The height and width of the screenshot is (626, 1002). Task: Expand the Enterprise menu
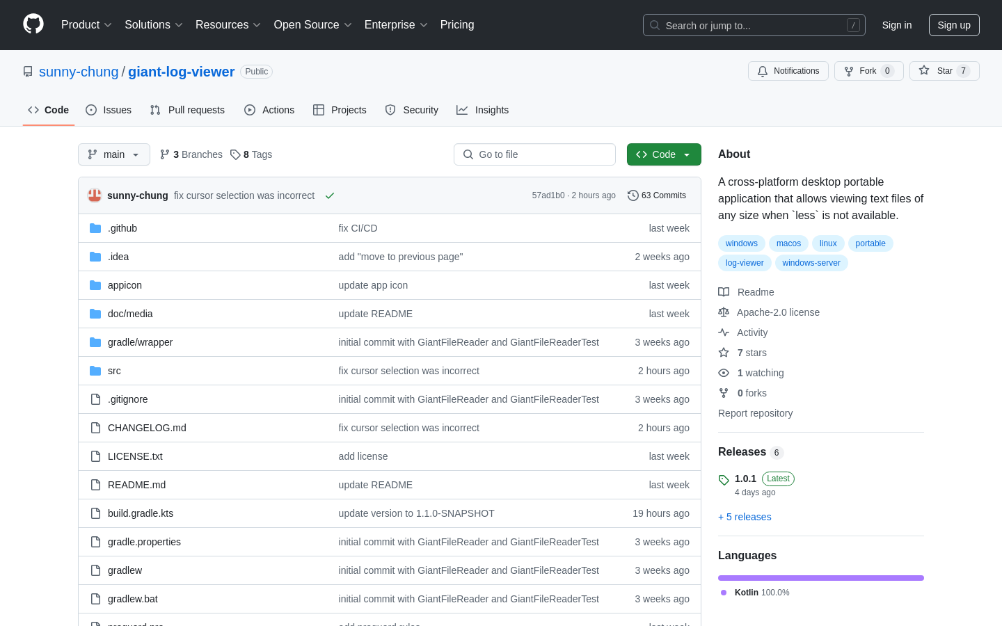(x=396, y=24)
